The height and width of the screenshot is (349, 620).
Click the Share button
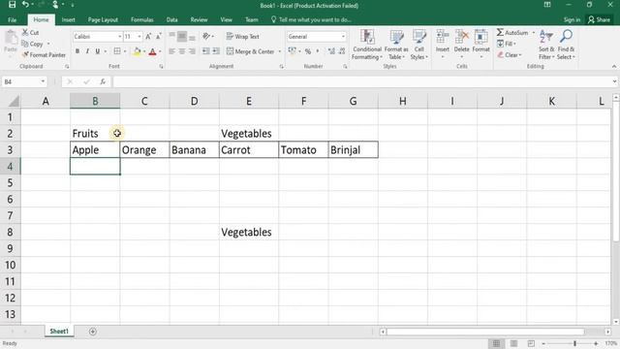tap(599, 19)
